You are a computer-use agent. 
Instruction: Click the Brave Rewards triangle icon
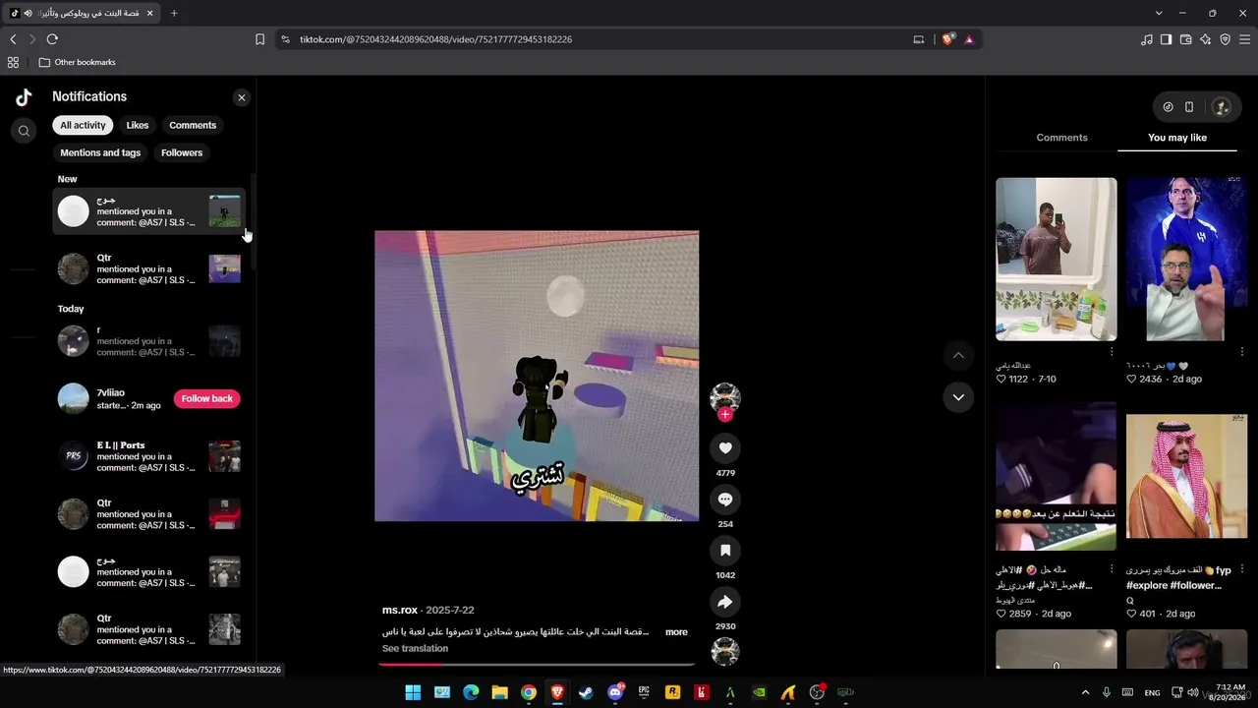click(x=969, y=39)
